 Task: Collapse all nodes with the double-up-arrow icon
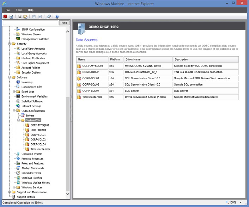40,17
